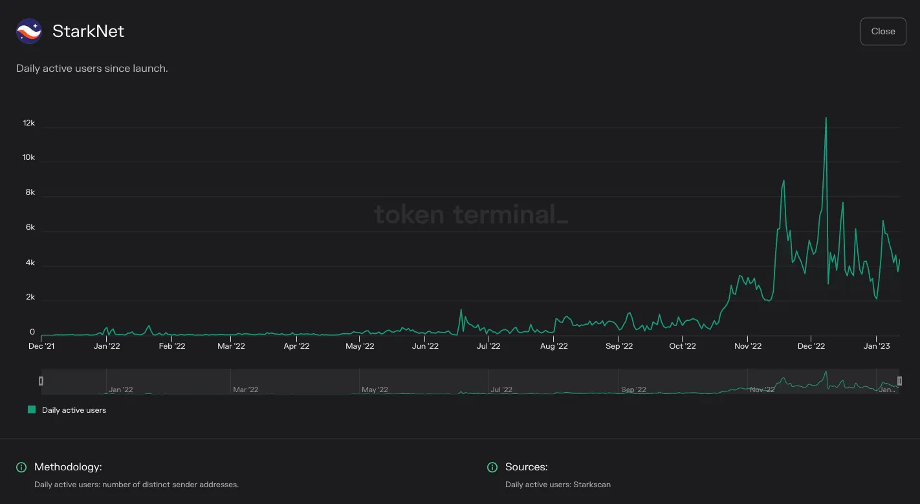920x504 pixels.
Task: Click the Close button
Action: [x=883, y=31]
